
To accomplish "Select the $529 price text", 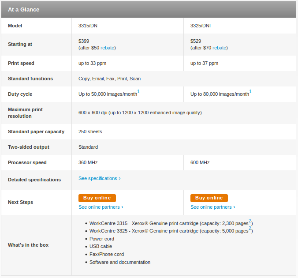I will click(196, 41).
